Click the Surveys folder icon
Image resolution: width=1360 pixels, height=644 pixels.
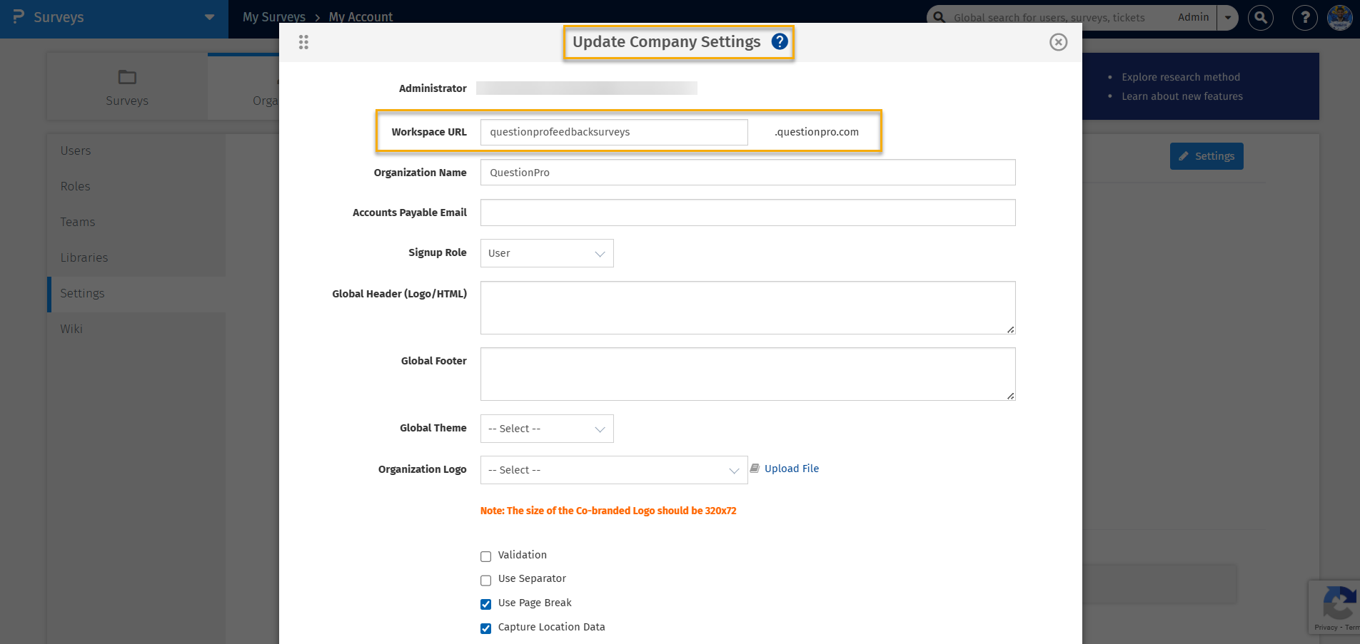[x=127, y=77]
